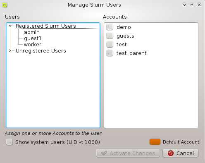Click the Qlustar app icon in the title bar
This screenshot has width=205, height=163.
tap(5, 5)
